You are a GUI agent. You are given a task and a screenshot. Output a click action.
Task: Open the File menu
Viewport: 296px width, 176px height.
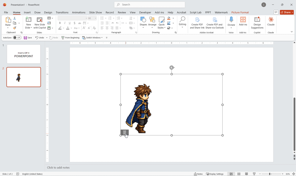6,12
